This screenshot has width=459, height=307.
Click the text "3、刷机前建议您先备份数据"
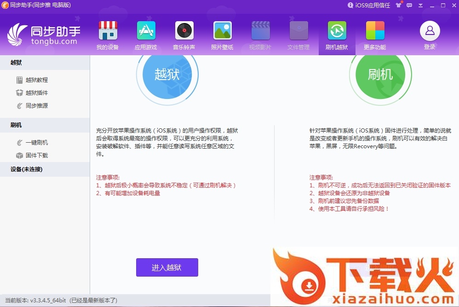[x=344, y=201]
